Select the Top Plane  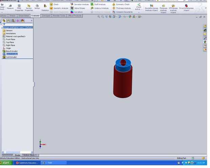(8, 42)
